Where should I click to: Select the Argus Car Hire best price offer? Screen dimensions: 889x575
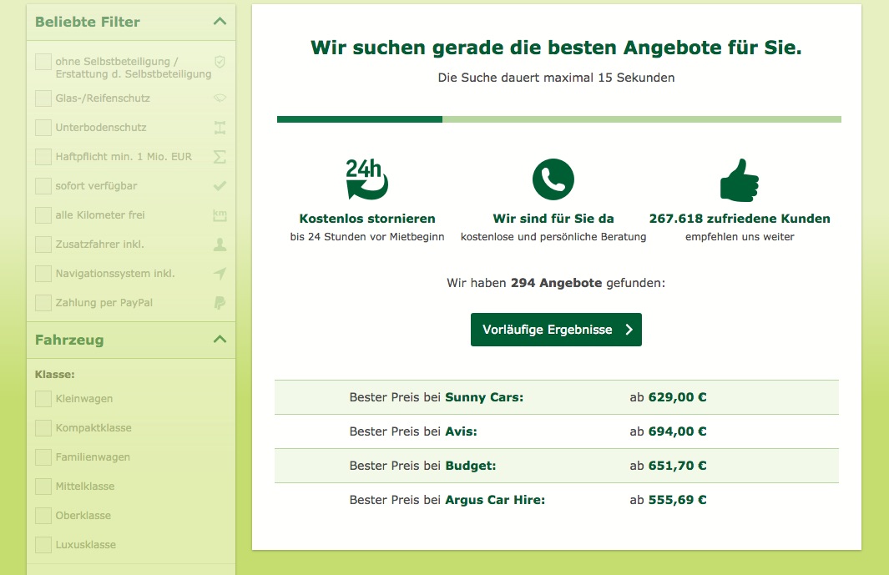pos(556,501)
